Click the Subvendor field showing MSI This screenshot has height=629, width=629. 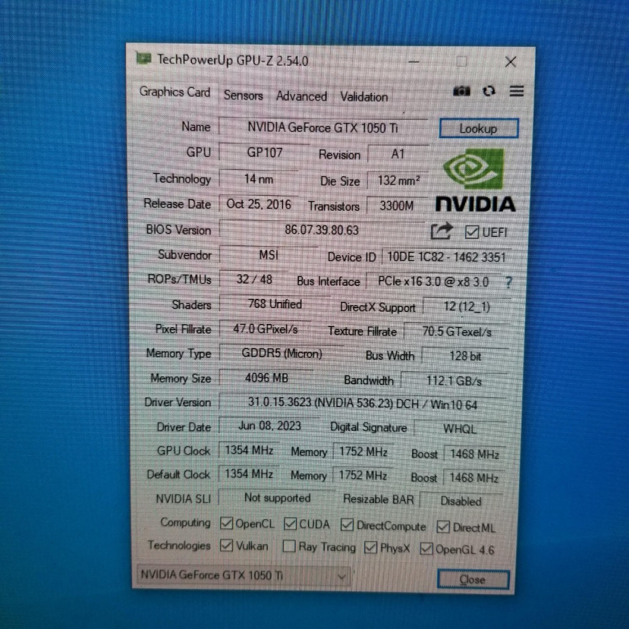[268, 255]
